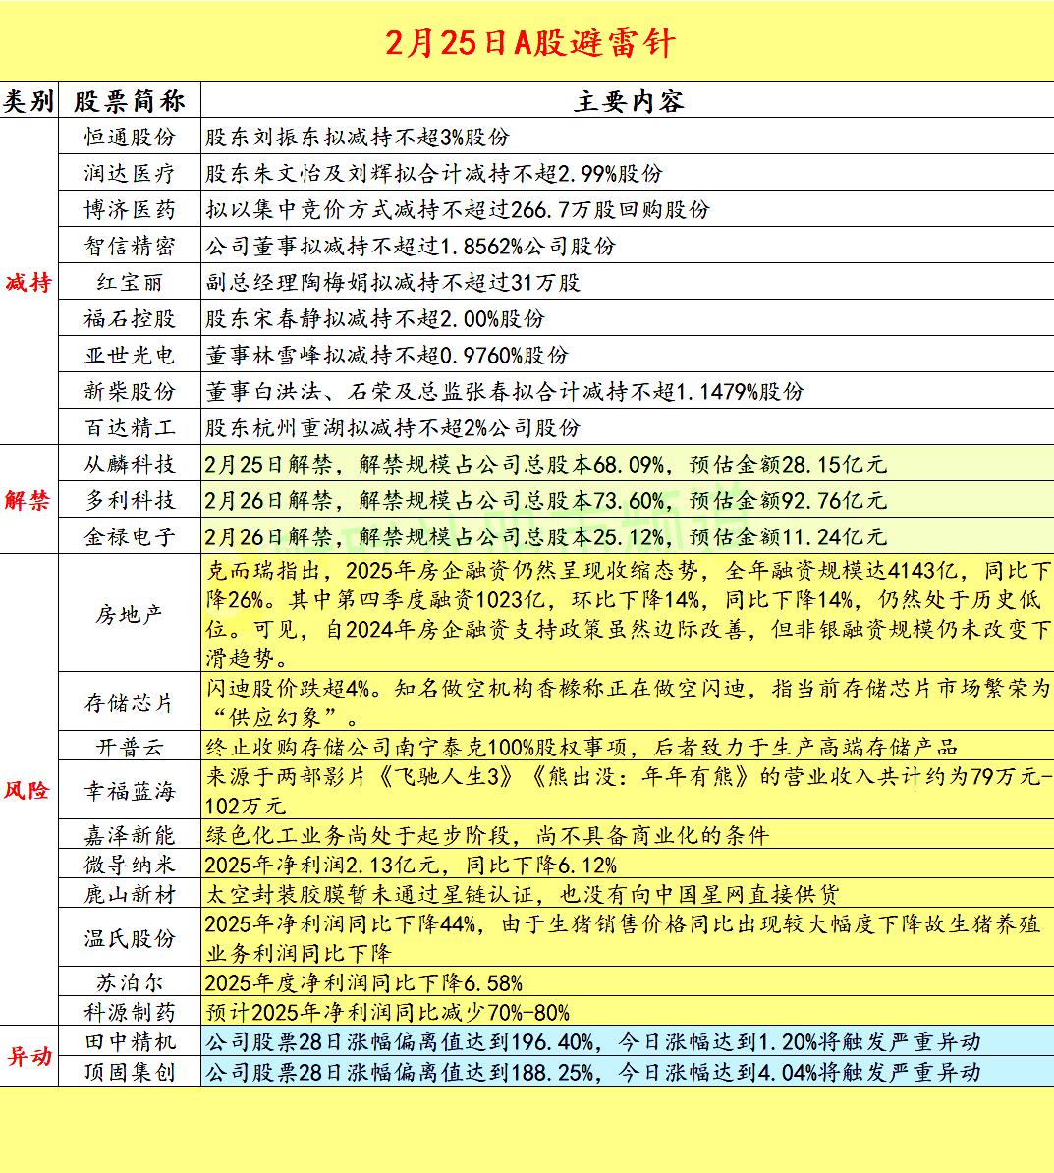Select the 从麟科技 row entry

pyautogui.click(x=132, y=464)
